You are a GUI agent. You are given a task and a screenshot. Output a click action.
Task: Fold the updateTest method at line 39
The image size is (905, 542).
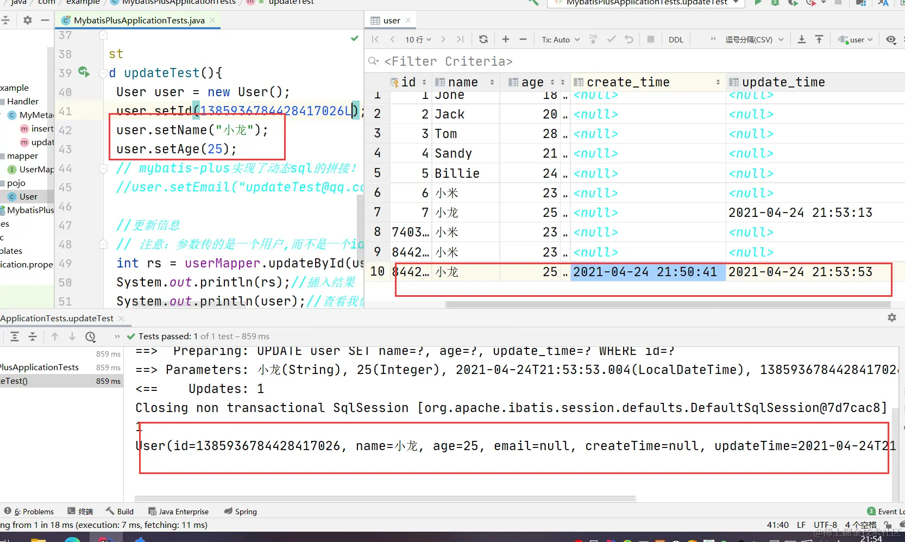click(x=103, y=73)
